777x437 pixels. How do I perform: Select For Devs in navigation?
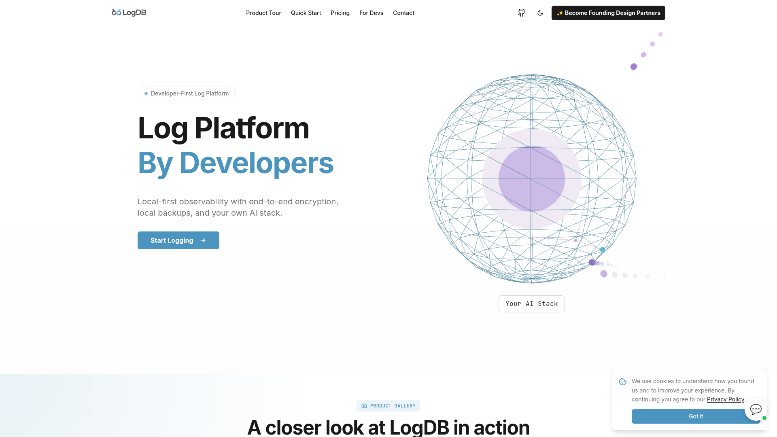pos(371,13)
